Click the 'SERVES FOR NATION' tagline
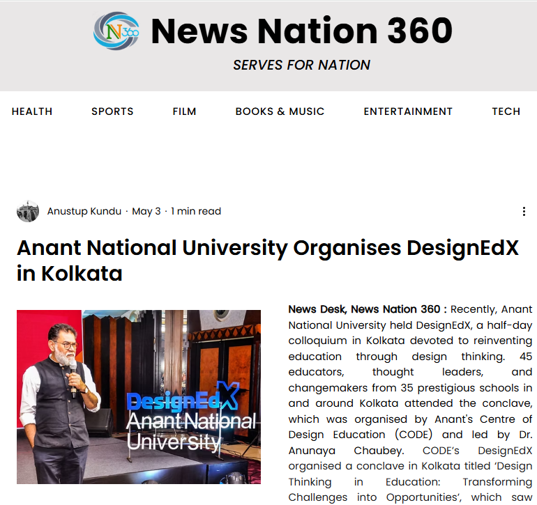 coord(302,65)
